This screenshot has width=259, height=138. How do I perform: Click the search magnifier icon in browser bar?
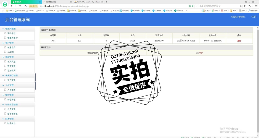(x=241, y=6)
